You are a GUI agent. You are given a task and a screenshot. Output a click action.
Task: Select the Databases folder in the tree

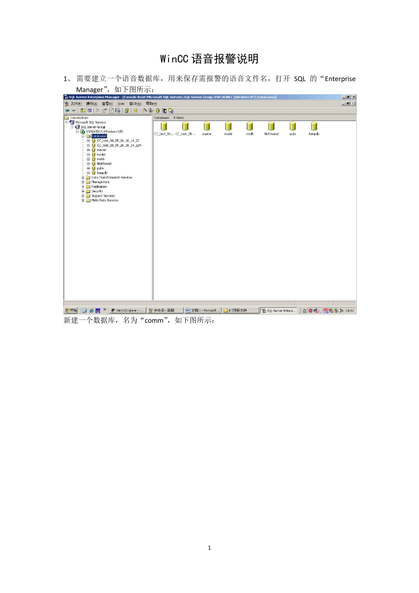click(99, 136)
